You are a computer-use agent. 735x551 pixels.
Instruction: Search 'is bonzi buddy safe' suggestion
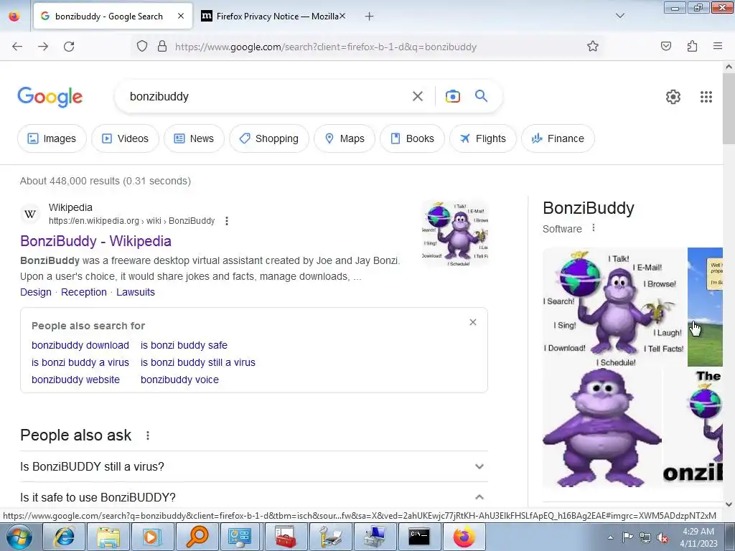pyautogui.click(x=184, y=345)
